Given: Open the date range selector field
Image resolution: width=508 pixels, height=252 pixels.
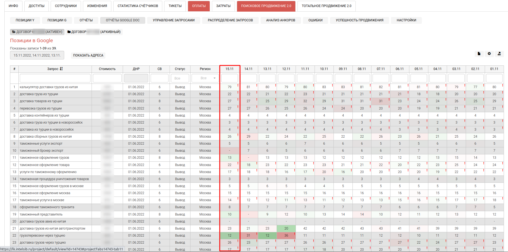Looking at the screenshot, I should click(x=37, y=55).
